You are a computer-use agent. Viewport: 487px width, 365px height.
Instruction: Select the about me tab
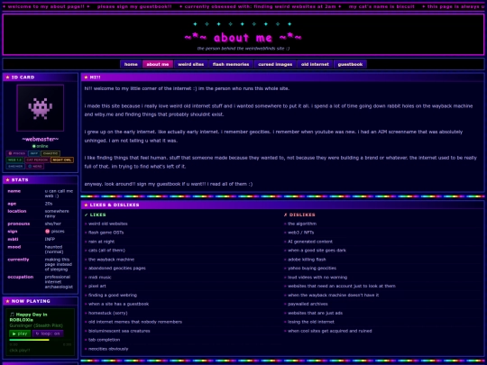[x=158, y=64]
